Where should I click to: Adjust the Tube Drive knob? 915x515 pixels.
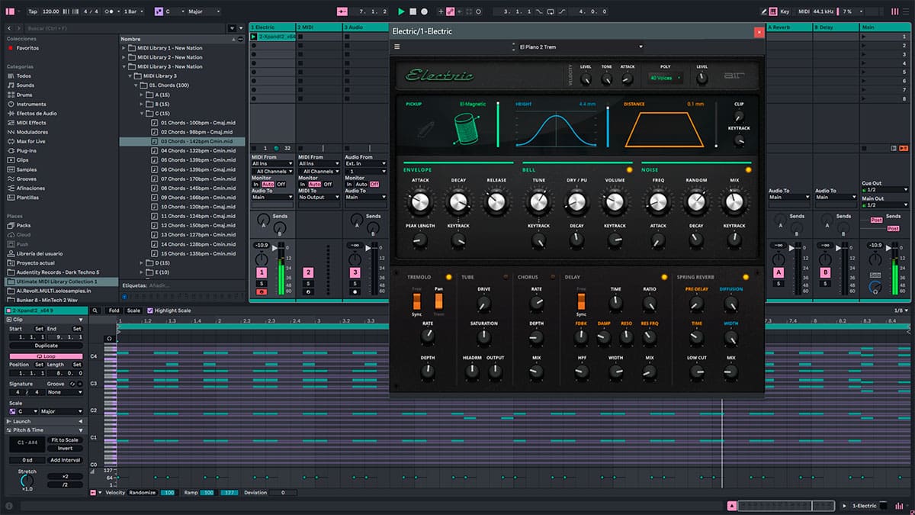click(x=483, y=304)
